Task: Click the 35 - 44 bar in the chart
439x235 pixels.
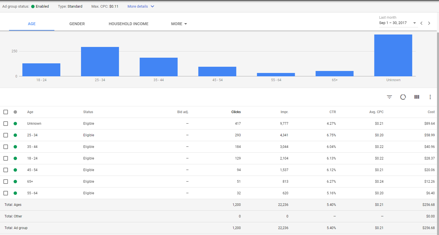Action: (159, 67)
